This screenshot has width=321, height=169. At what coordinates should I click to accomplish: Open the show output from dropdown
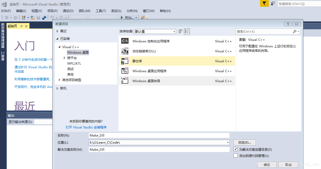coord(43,122)
